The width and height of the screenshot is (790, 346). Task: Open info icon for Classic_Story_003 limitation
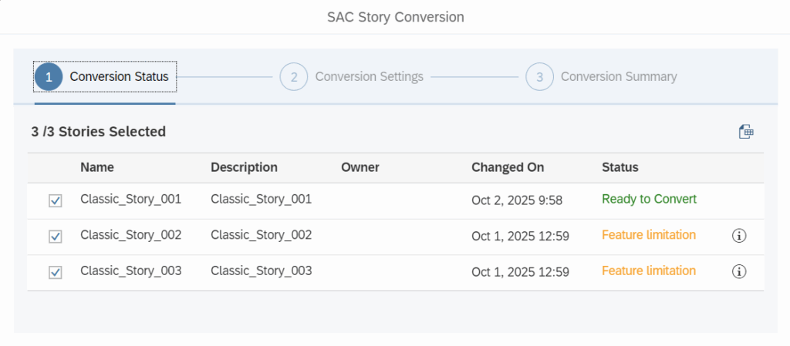tap(739, 271)
